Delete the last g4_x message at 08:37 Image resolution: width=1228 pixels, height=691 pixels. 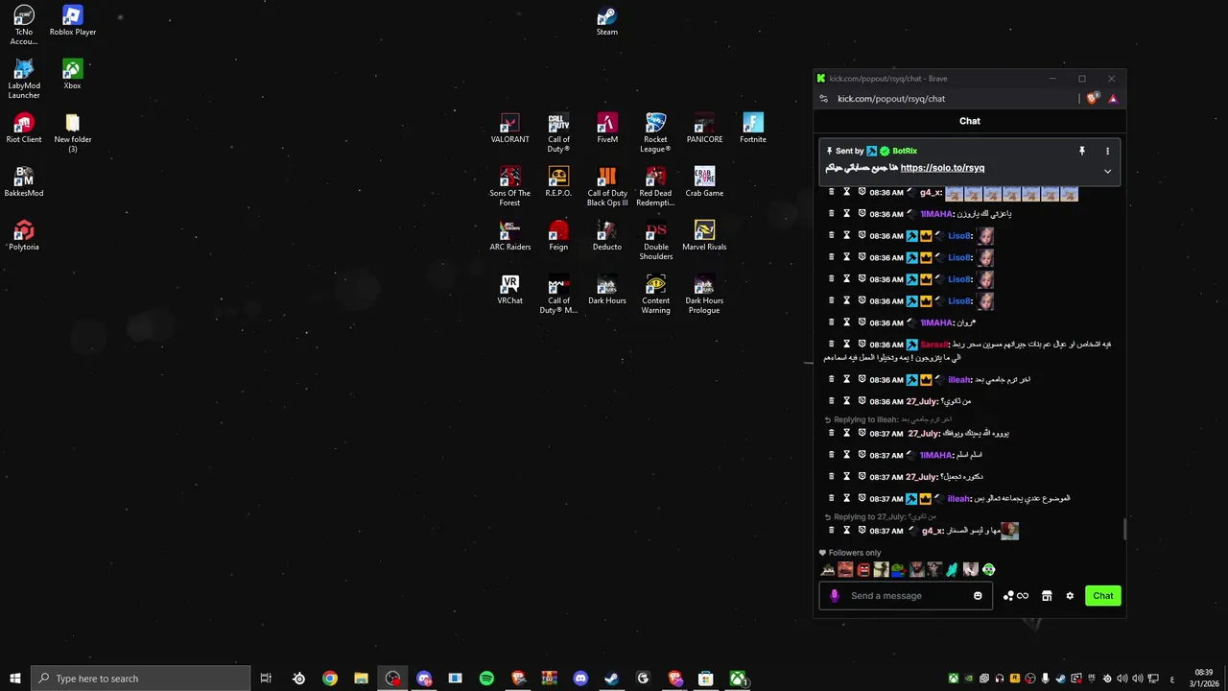(x=831, y=530)
